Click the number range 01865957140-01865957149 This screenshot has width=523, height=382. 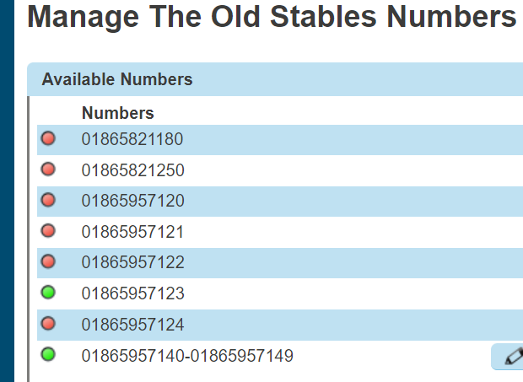187,356
